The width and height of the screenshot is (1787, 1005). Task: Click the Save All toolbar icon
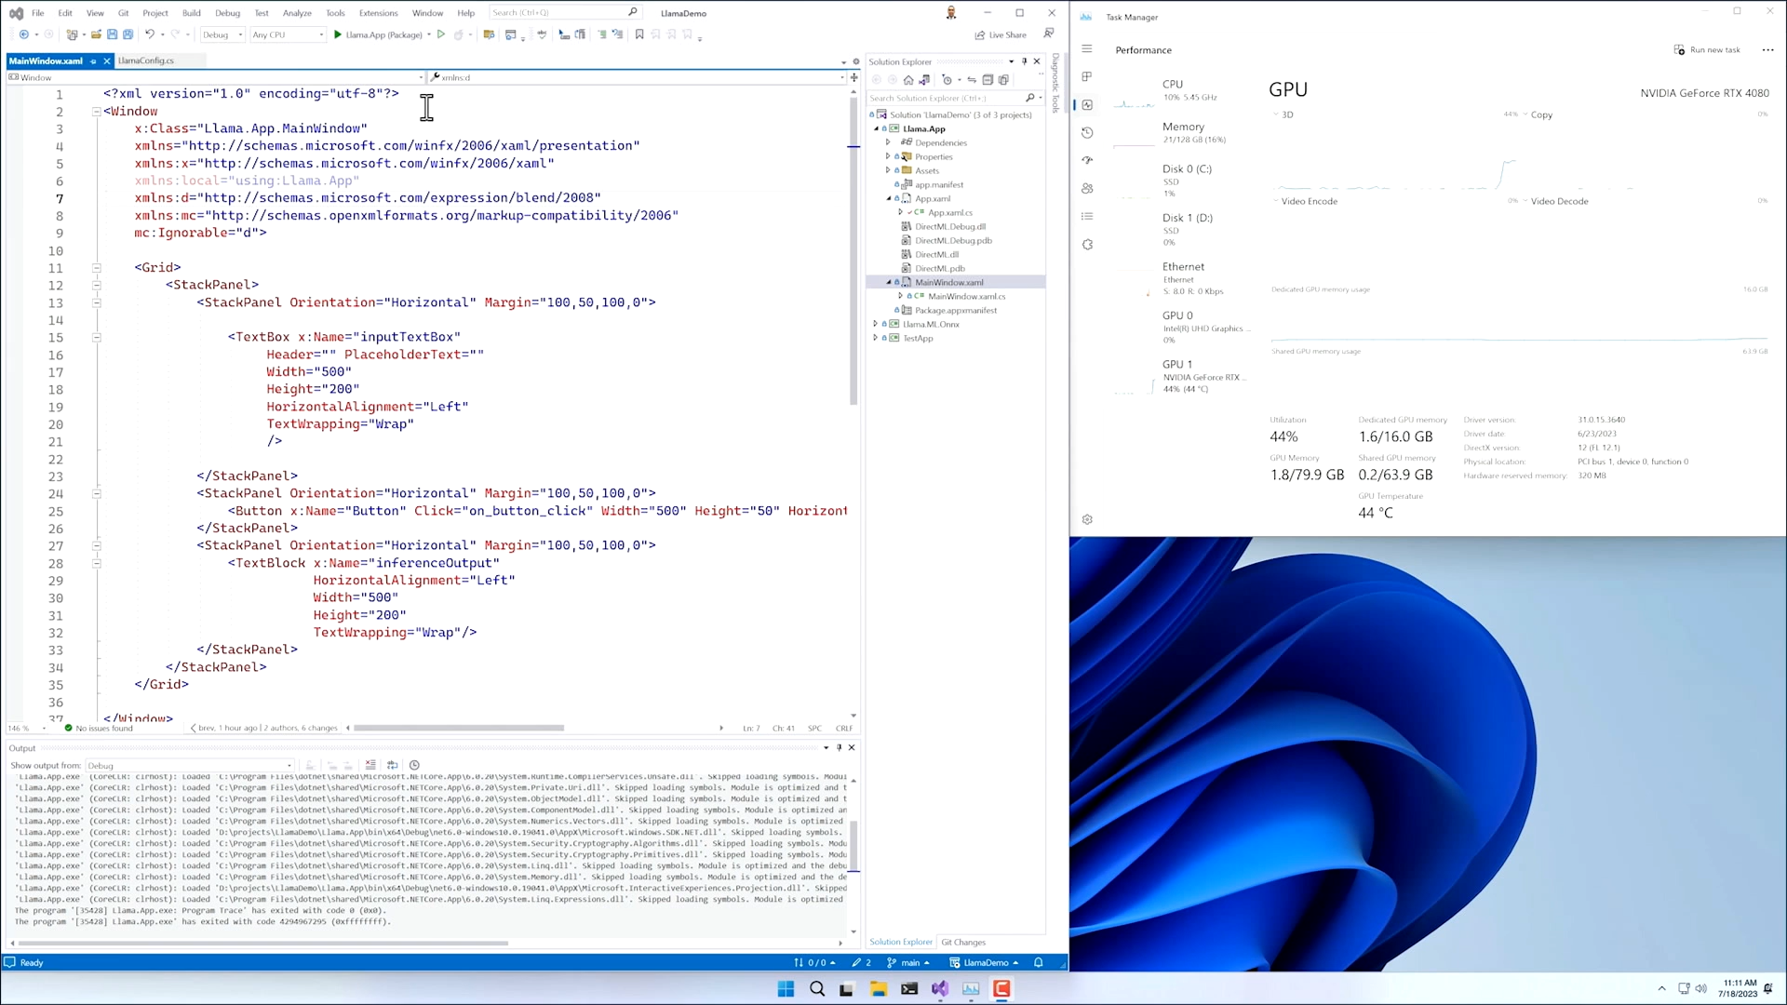[x=128, y=34]
